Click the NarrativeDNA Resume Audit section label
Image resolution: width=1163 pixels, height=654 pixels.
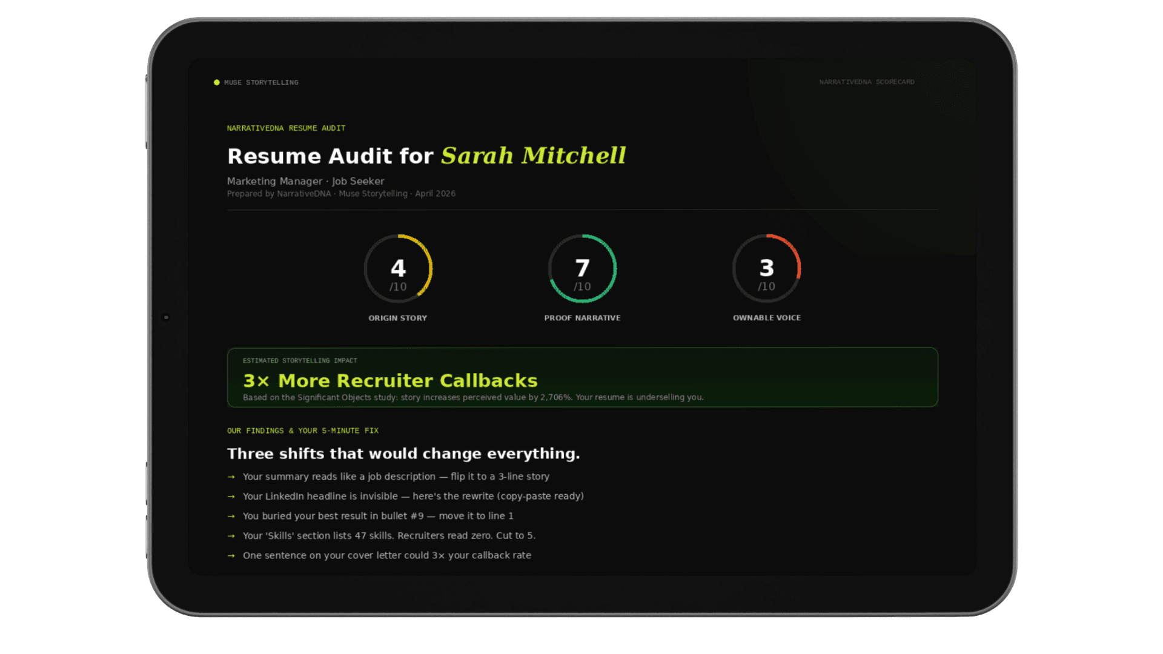[286, 128]
